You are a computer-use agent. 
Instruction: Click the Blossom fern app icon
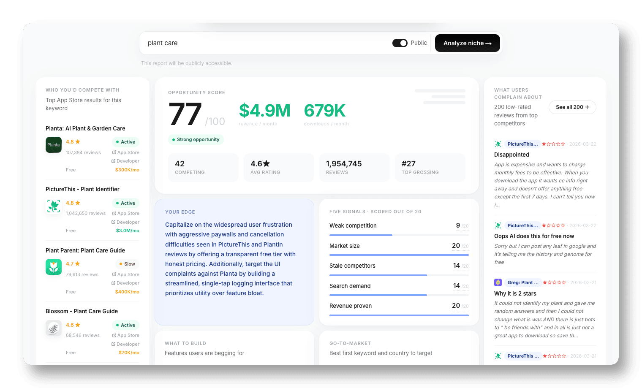[x=53, y=328]
